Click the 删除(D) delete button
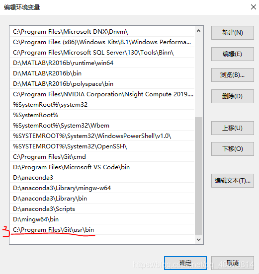The width and height of the screenshot is (259, 274). pyautogui.click(x=232, y=96)
